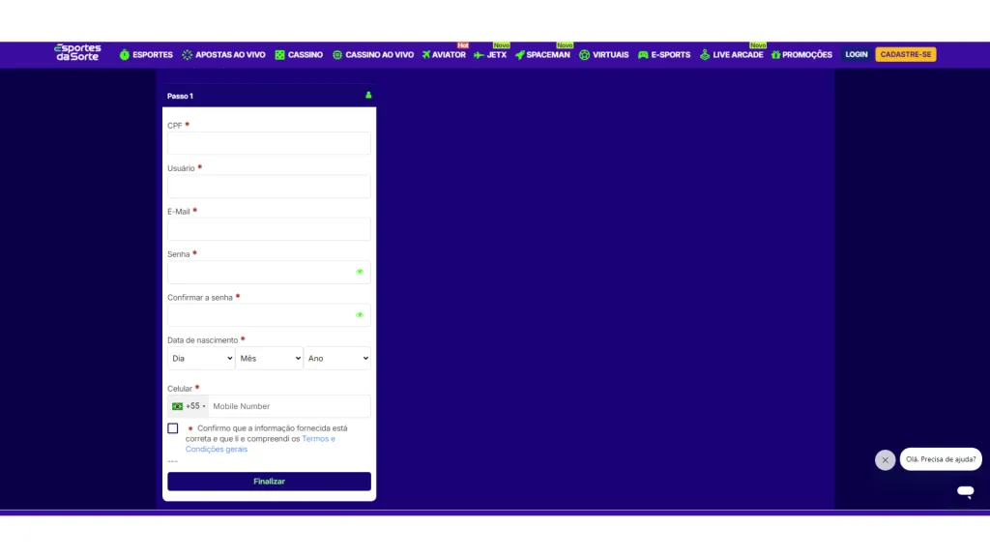Click the CPF input field
The image size is (990, 557).
pos(269,144)
